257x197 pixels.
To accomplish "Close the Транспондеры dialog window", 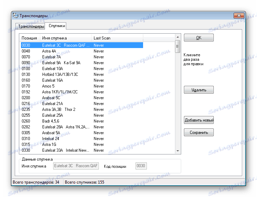I will 239,15.
